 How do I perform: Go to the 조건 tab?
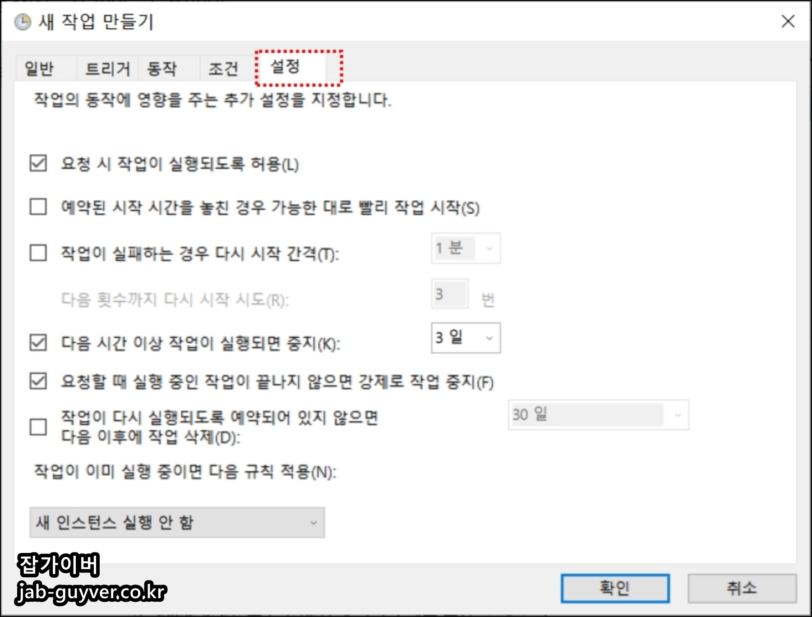[x=223, y=69]
